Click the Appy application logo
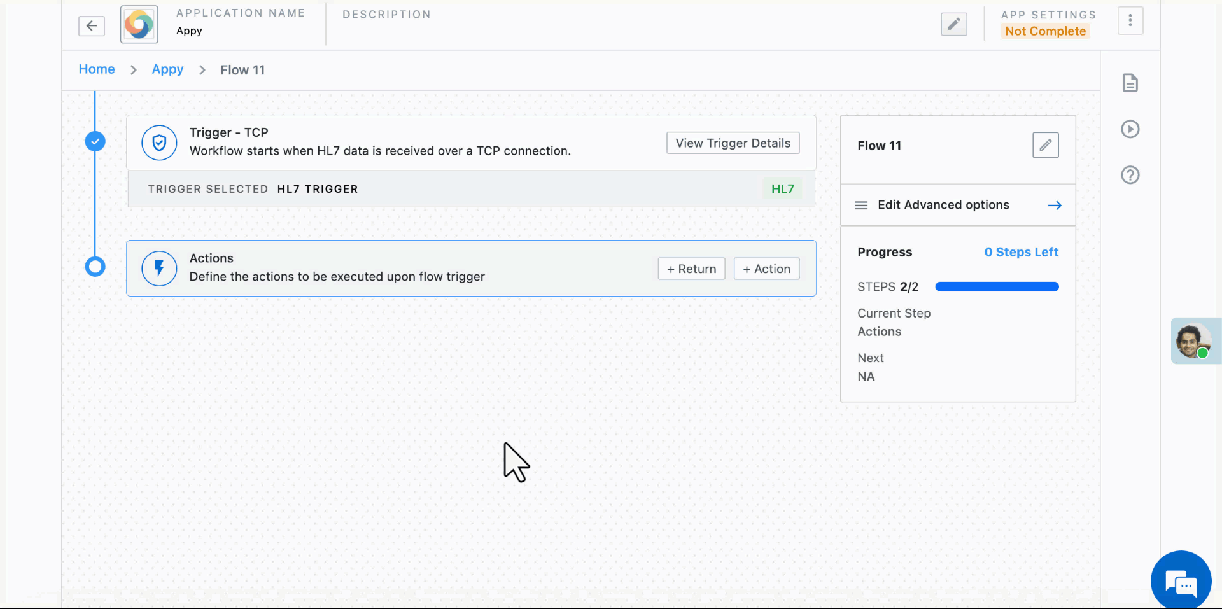 (x=139, y=24)
